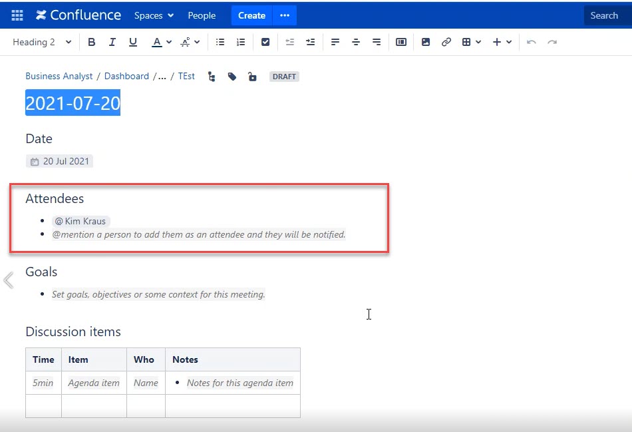Click the more formatting icon
Image resolution: width=632 pixels, height=432 pixels.
coord(186,42)
